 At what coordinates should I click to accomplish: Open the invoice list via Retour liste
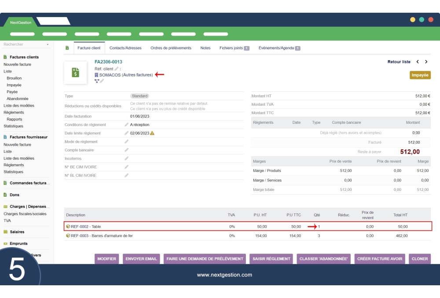click(x=399, y=62)
